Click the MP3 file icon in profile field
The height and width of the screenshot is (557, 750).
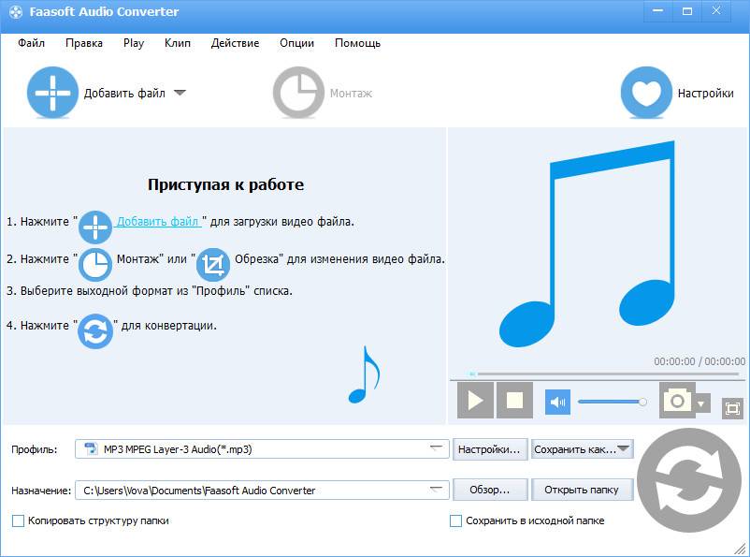91,448
